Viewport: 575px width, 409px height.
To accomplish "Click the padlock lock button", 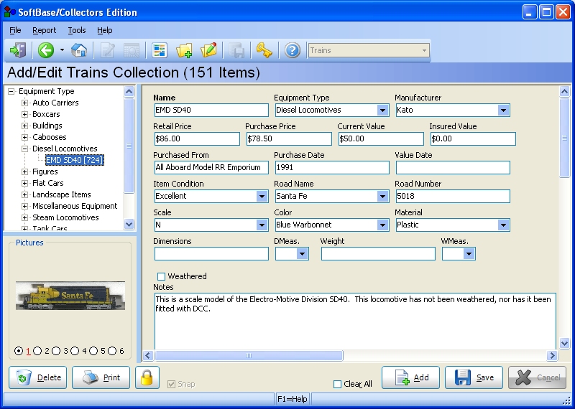I will [147, 377].
